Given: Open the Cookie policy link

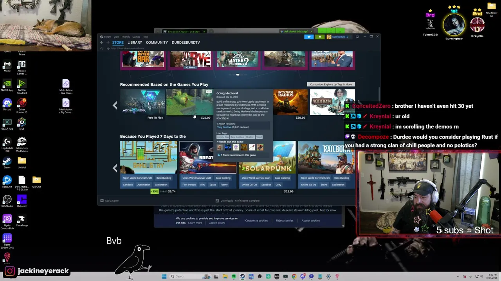Looking at the screenshot, I should pos(217,223).
